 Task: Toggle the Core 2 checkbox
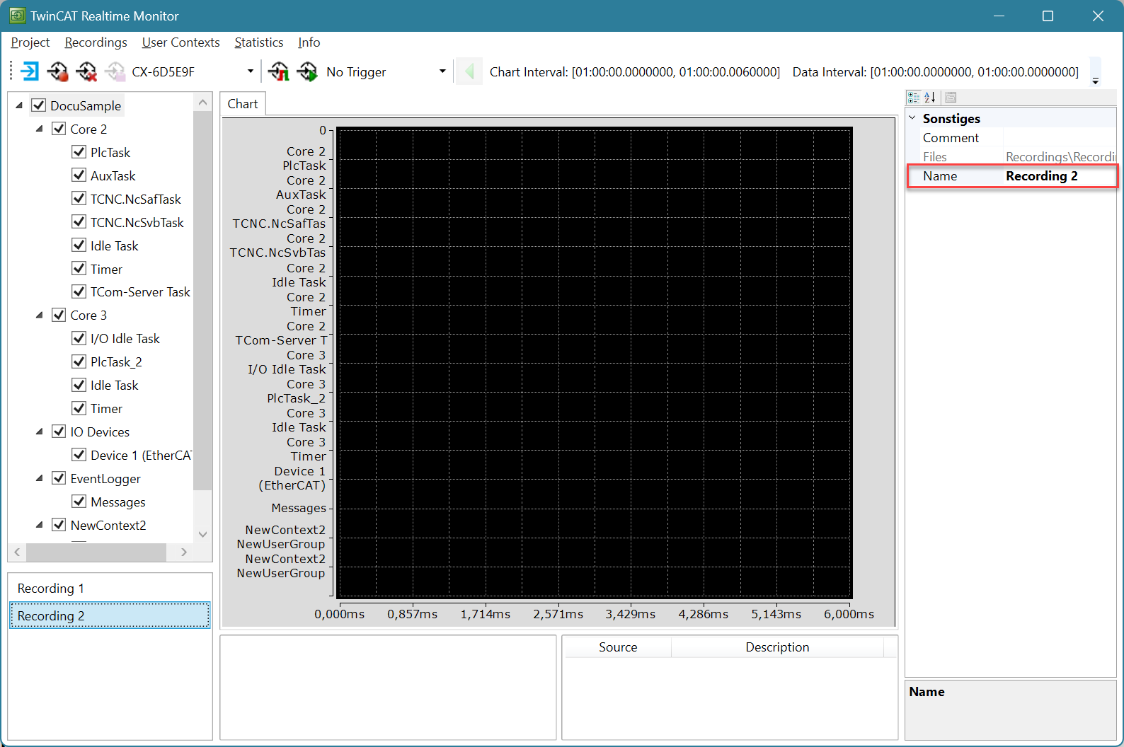[59, 129]
